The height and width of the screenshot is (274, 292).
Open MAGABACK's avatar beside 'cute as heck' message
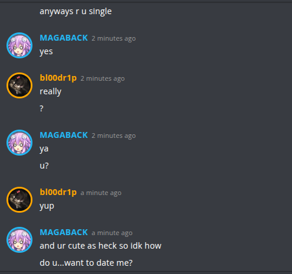click(19, 240)
